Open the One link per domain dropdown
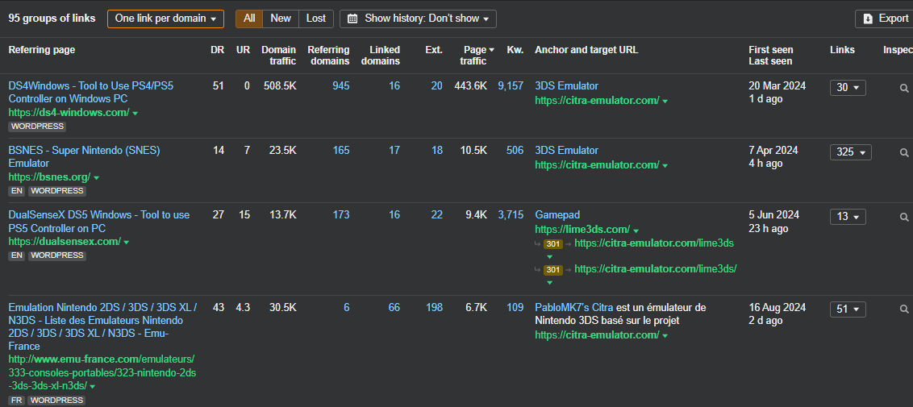The width and height of the screenshot is (913, 407). point(165,19)
